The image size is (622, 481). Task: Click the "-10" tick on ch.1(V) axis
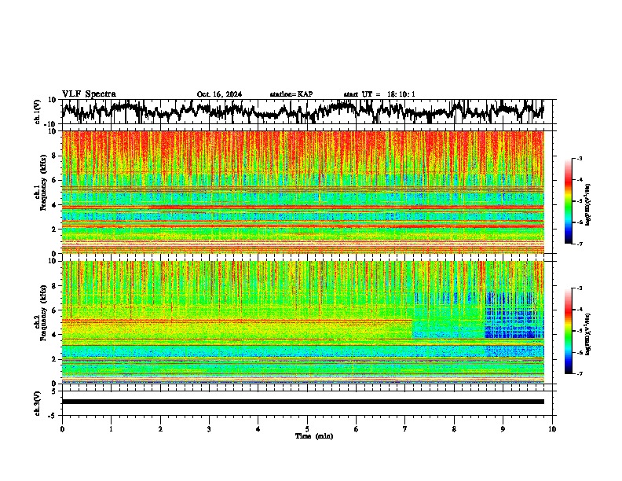click(51, 124)
